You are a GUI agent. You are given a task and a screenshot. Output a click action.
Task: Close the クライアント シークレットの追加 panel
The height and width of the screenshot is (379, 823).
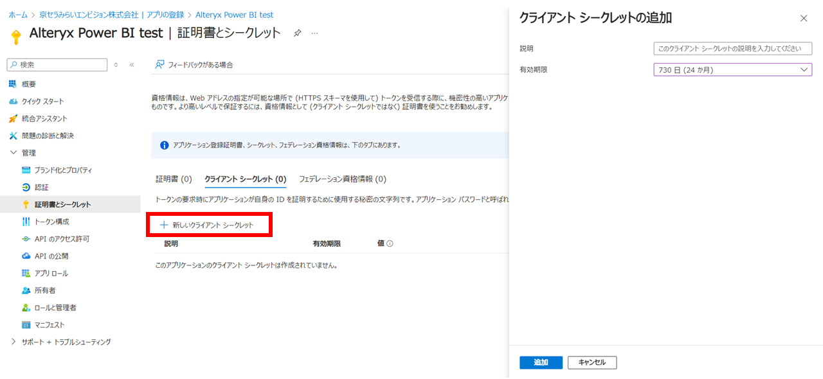tap(804, 19)
